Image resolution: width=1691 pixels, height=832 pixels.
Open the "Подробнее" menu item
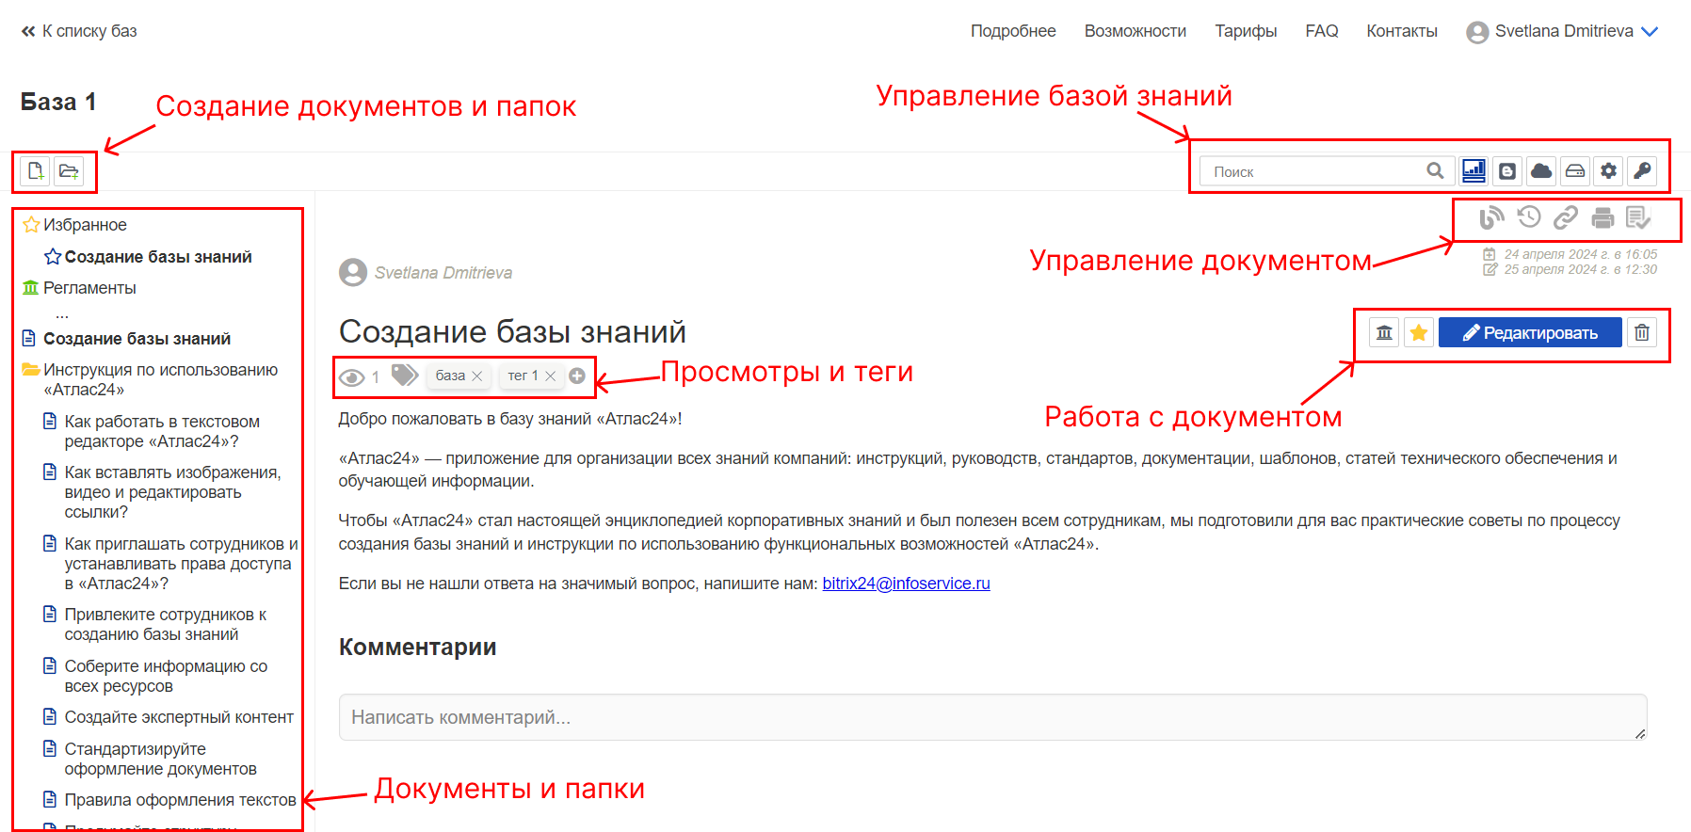[1013, 31]
